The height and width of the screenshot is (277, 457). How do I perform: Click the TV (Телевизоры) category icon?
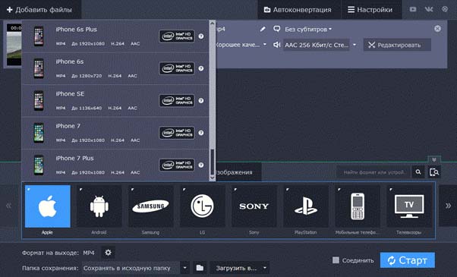[x=409, y=206]
